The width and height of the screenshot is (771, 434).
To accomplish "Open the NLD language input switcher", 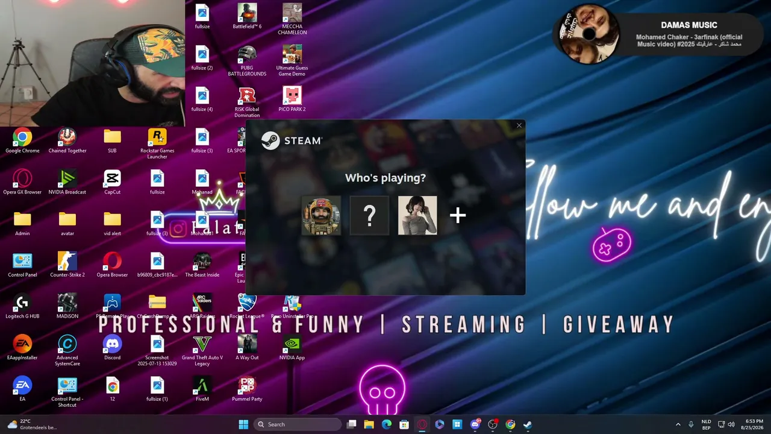I will coord(706,424).
